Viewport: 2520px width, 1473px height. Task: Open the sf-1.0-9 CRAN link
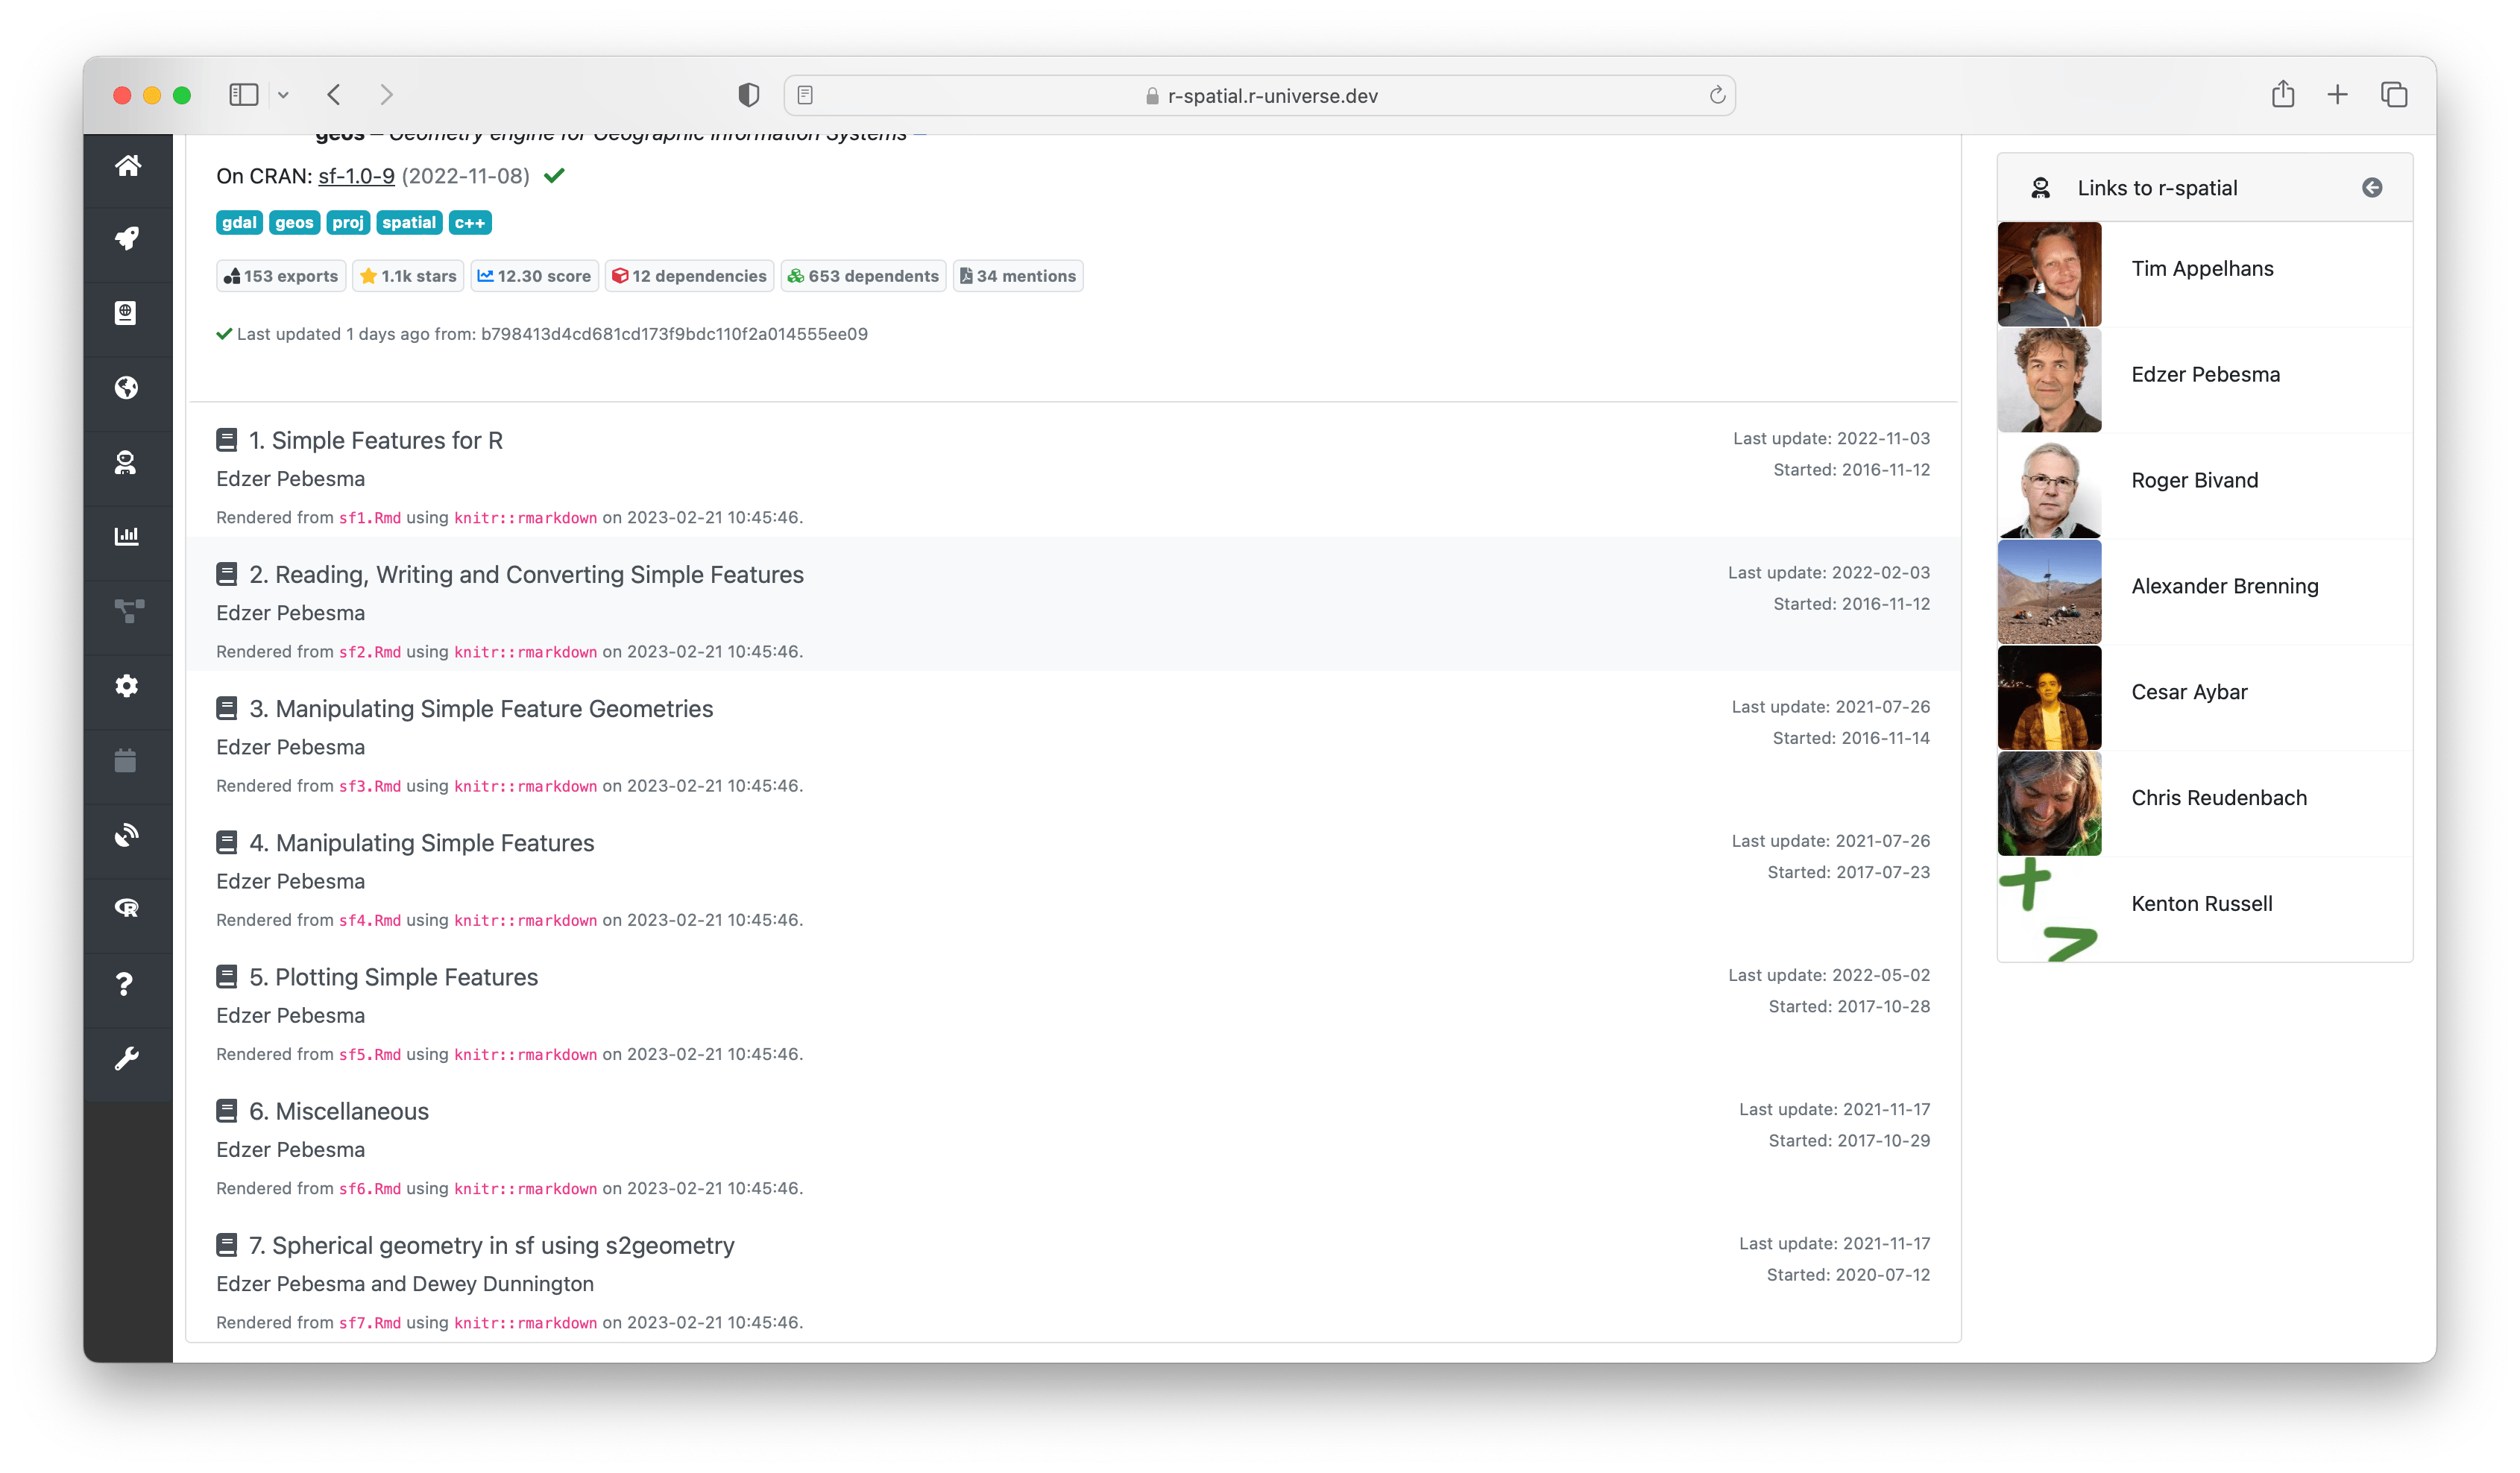(356, 177)
